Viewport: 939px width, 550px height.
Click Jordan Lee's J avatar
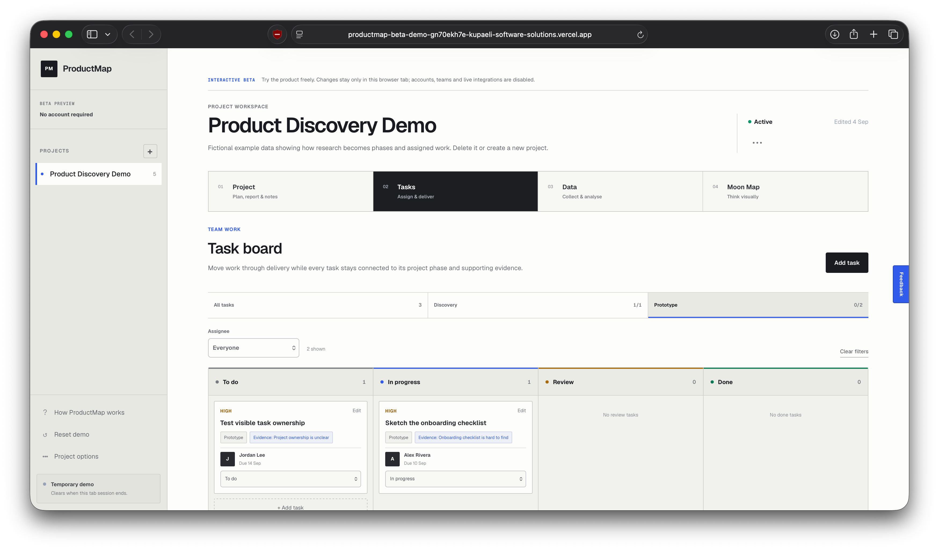(x=227, y=459)
